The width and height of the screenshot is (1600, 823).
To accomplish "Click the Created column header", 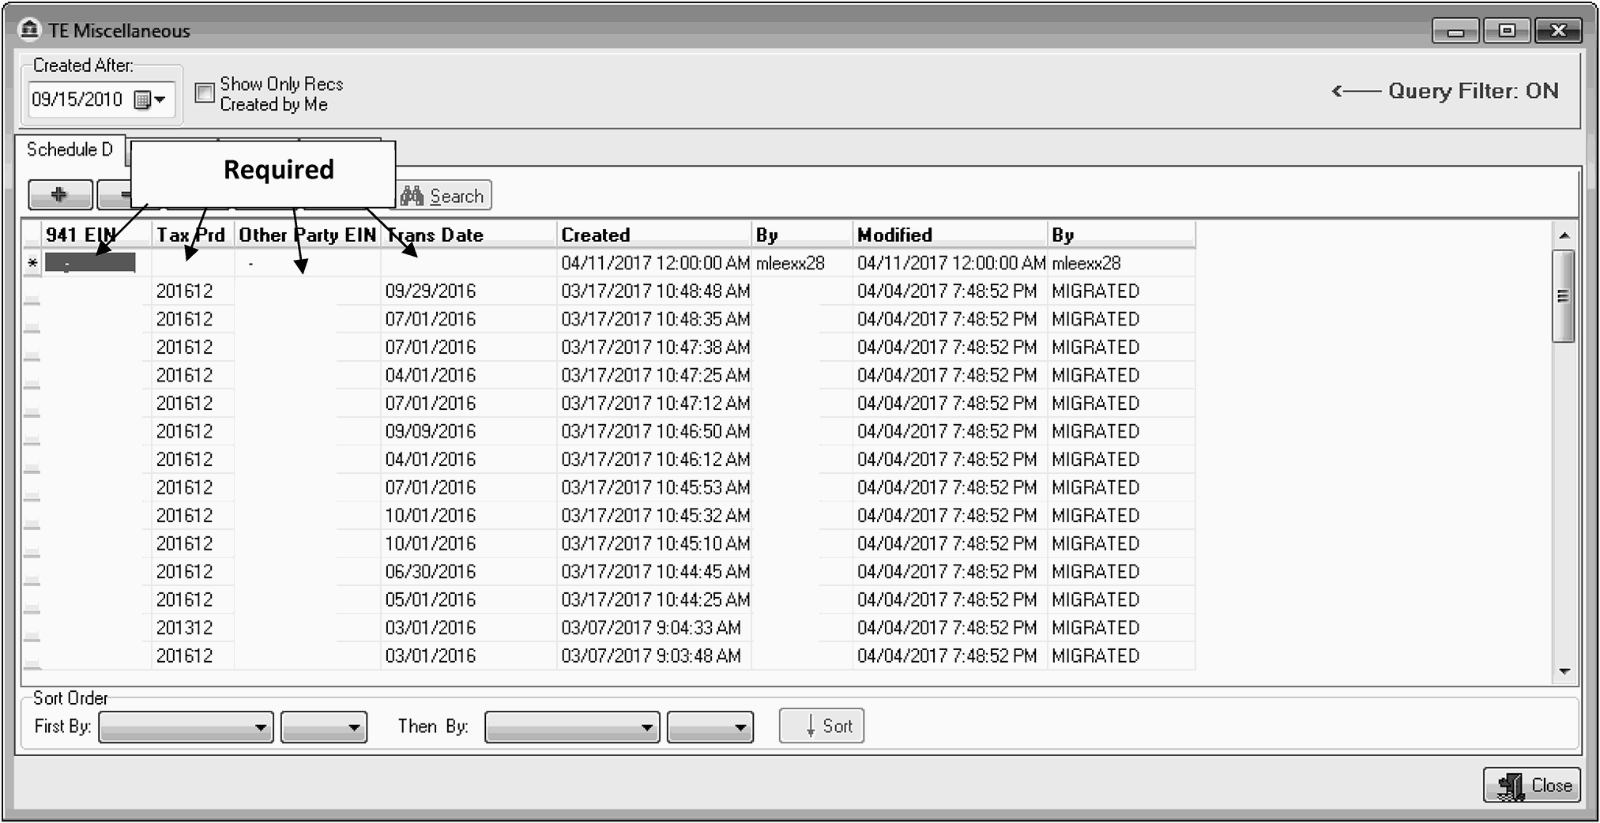I will point(653,235).
